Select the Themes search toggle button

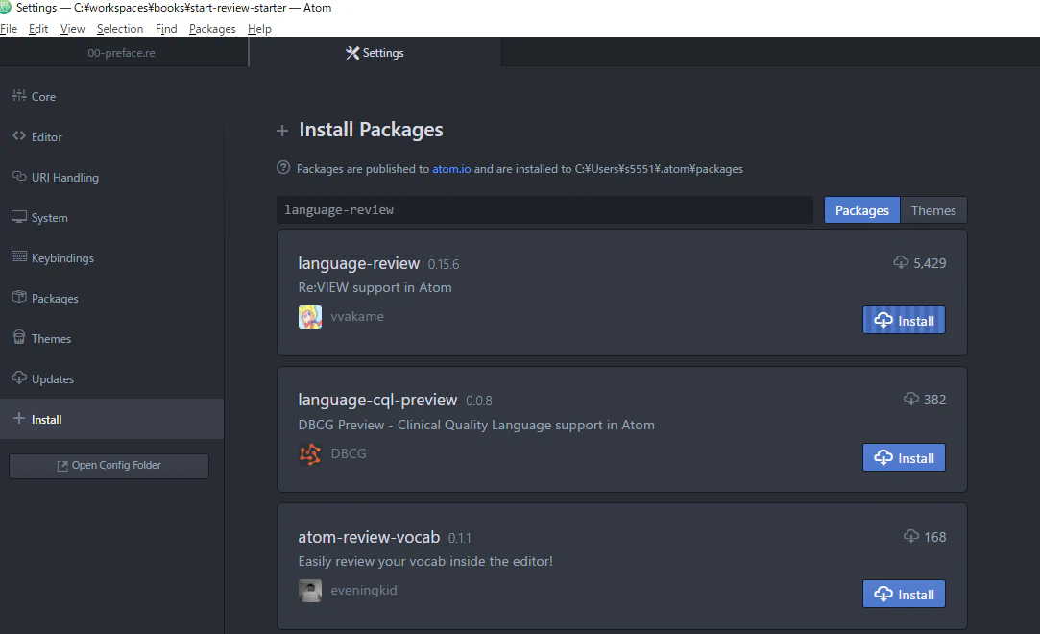pos(933,210)
